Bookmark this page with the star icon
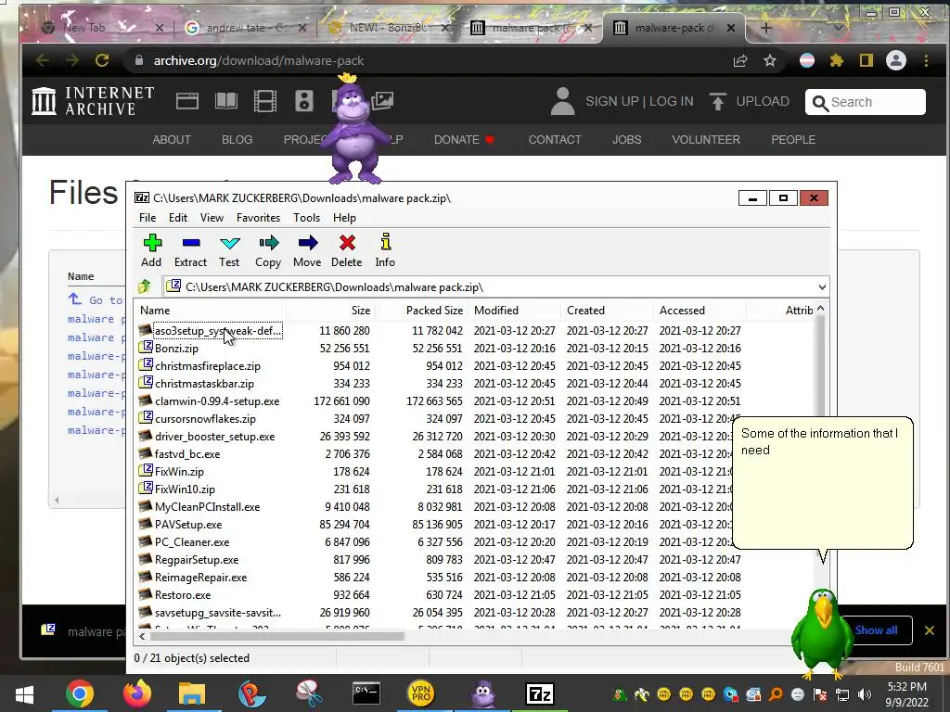The image size is (950, 712). tap(770, 60)
